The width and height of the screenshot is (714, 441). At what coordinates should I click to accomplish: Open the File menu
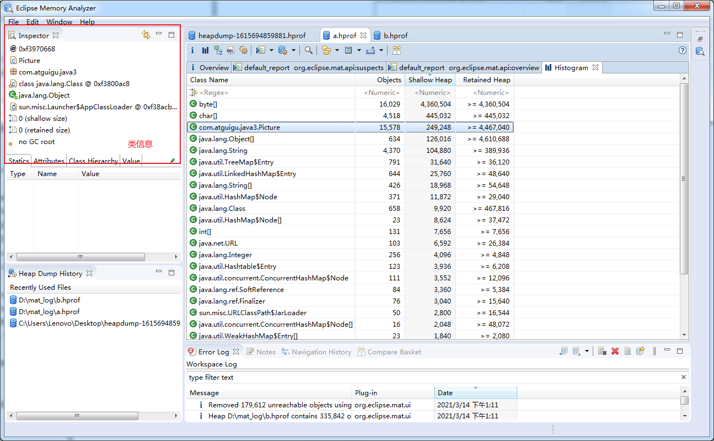coord(13,22)
